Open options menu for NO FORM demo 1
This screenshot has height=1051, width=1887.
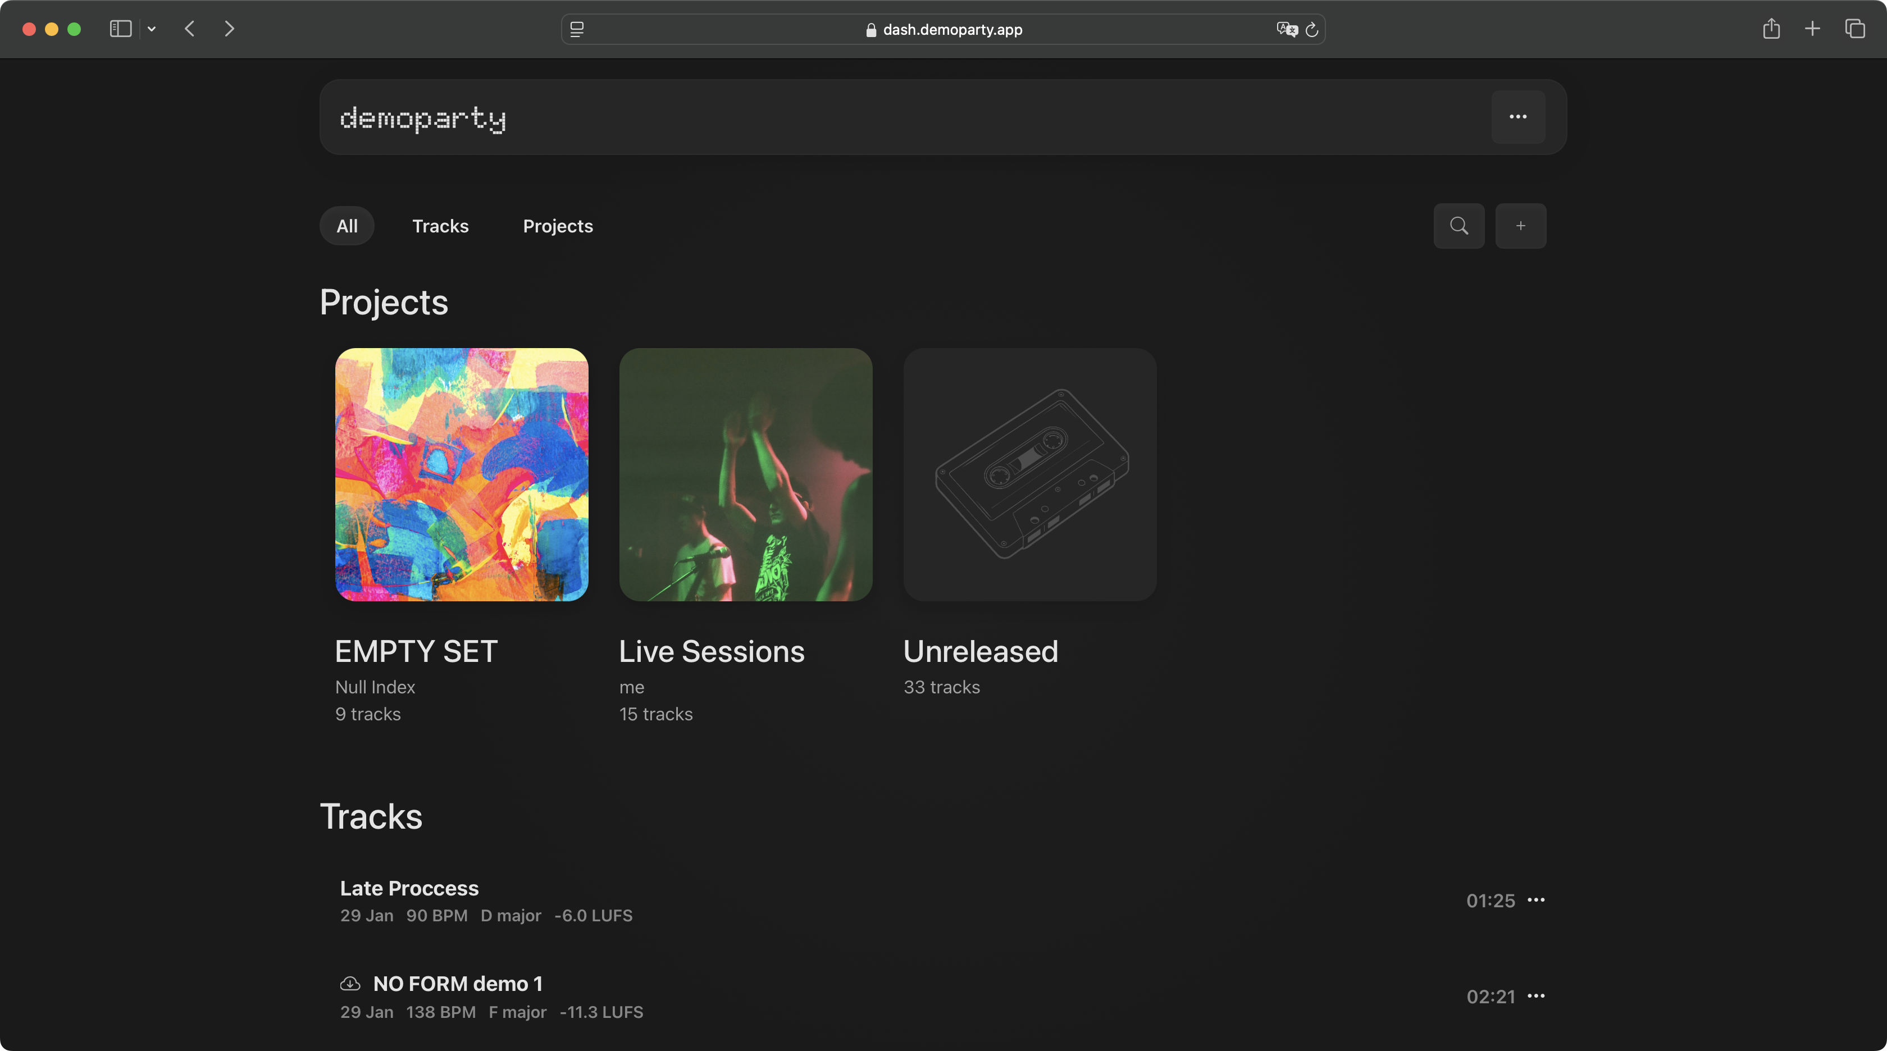pyautogui.click(x=1536, y=996)
